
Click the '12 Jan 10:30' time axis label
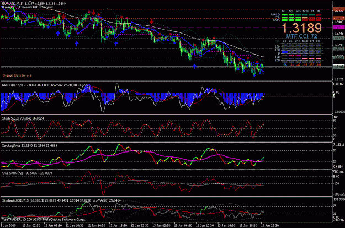pos(75,225)
